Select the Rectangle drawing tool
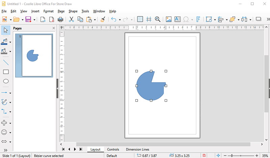 [x=6, y=72]
